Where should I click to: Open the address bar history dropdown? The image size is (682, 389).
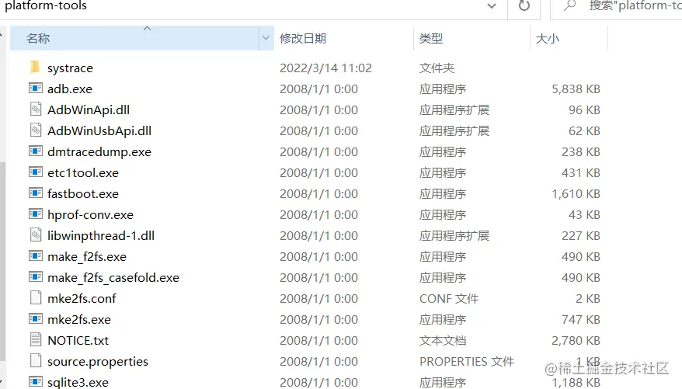point(492,6)
